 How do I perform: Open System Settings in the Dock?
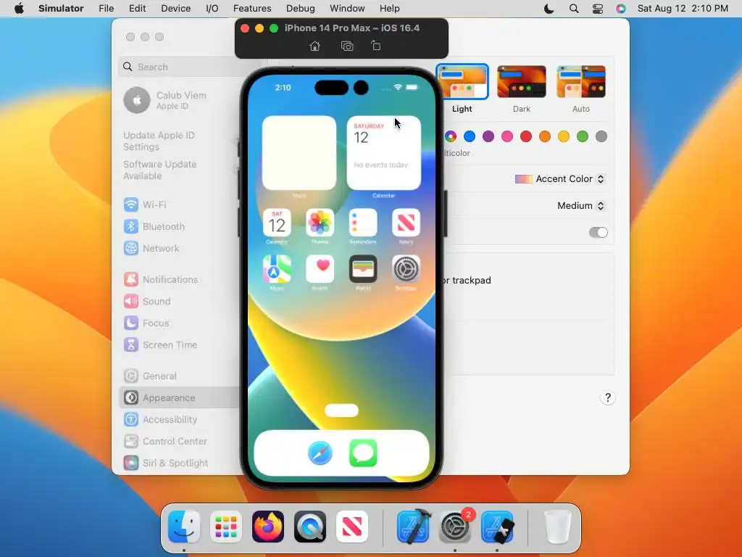click(x=455, y=527)
